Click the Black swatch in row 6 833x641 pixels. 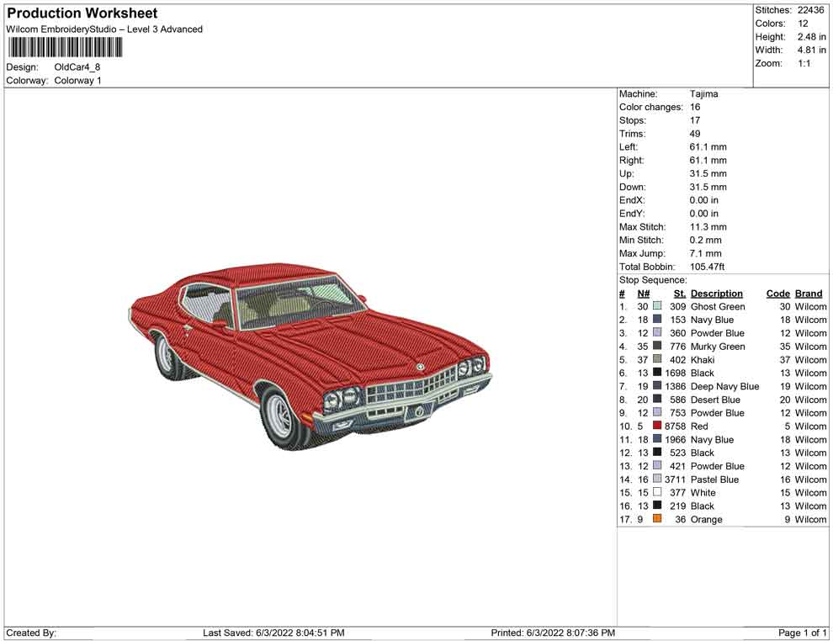(x=657, y=373)
